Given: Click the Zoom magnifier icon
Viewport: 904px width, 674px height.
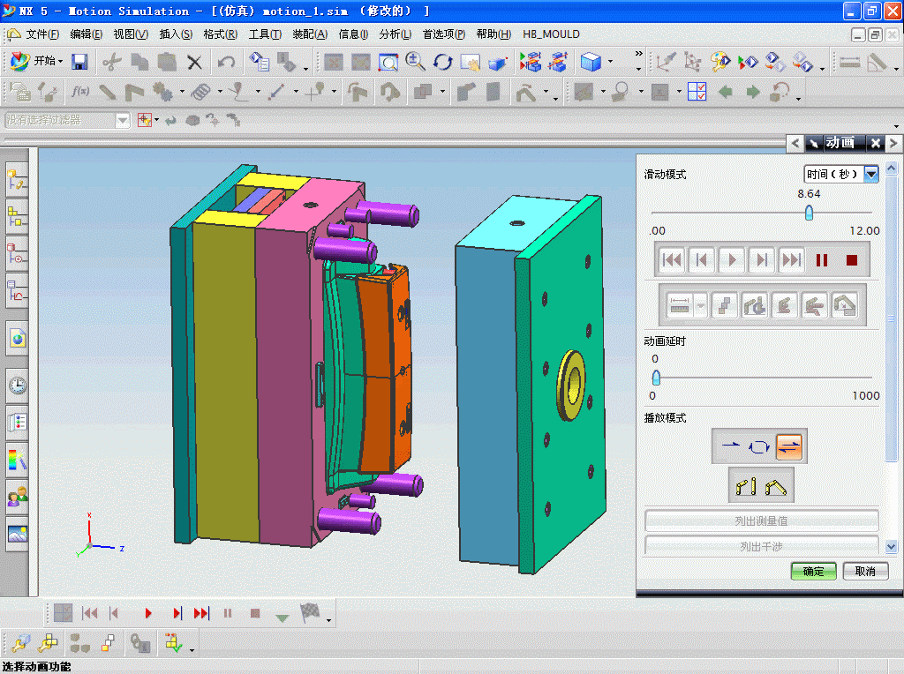Looking at the screenshot, I should click(415, 62).
